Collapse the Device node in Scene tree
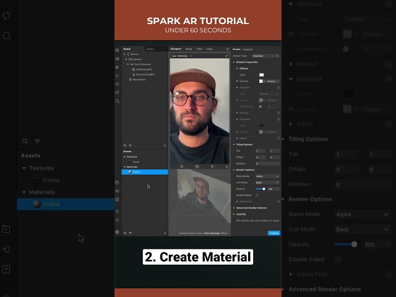This screenshot has width=396, height=297. pyautogui.click(x=124, y=54)
